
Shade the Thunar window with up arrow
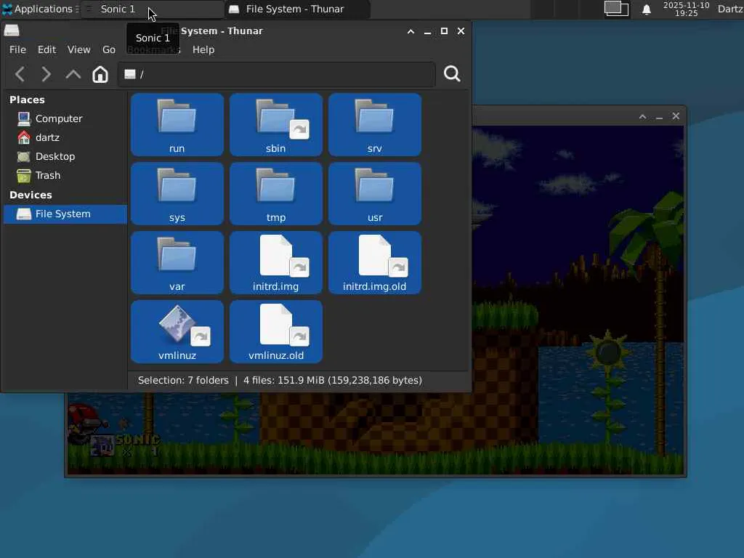411,31
